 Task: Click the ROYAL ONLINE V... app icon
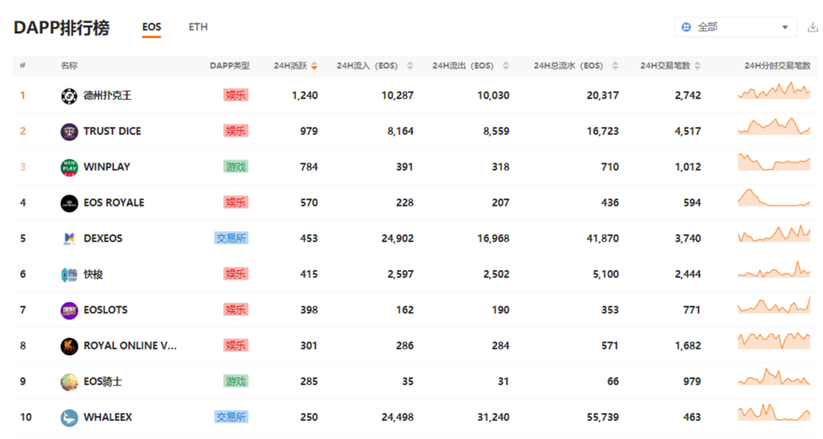[x=69, y=346]
